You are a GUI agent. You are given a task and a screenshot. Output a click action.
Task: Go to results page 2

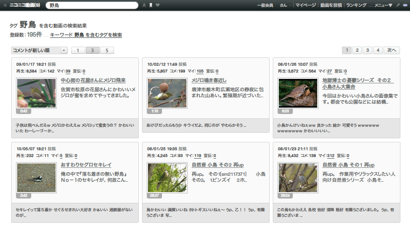click(x=357, y=50)
